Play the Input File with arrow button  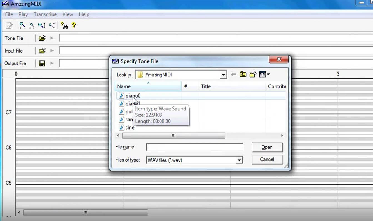click(x=52, y=51)
